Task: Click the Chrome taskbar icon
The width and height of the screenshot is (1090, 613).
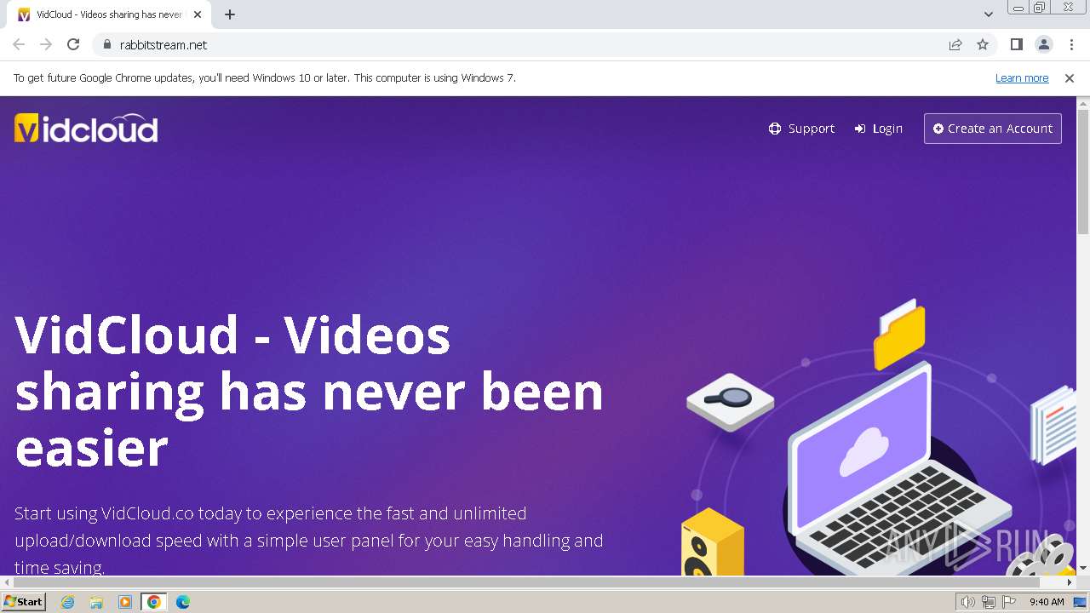Action: pyautogui.click(x=153, y=602)
